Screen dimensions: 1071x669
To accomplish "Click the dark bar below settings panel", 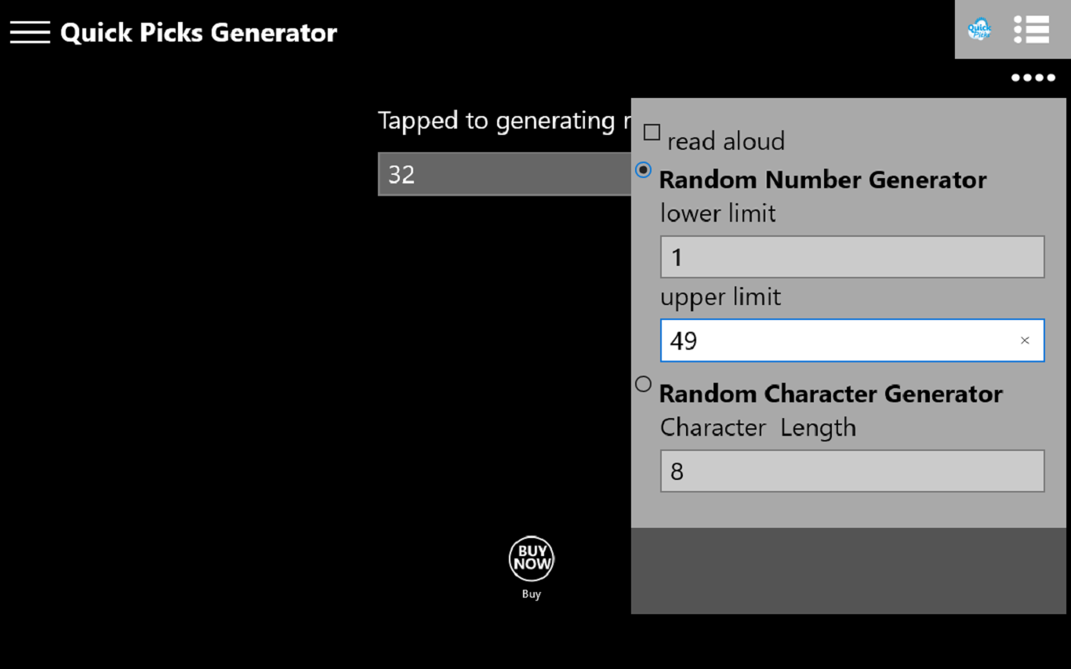I will pos(848,570).
